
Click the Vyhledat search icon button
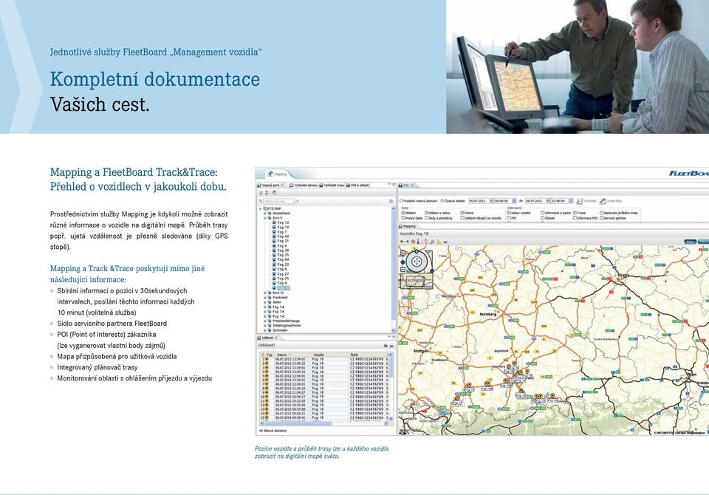[x=580, y=202]
